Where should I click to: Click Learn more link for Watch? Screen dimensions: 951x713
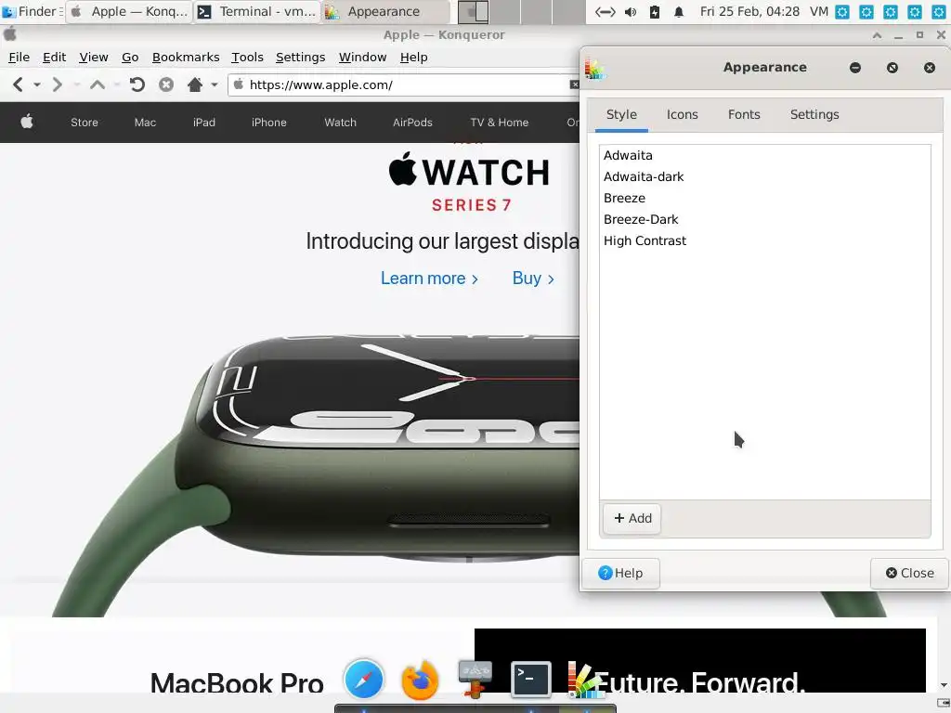pyautogui.click(x=429, y=279)
